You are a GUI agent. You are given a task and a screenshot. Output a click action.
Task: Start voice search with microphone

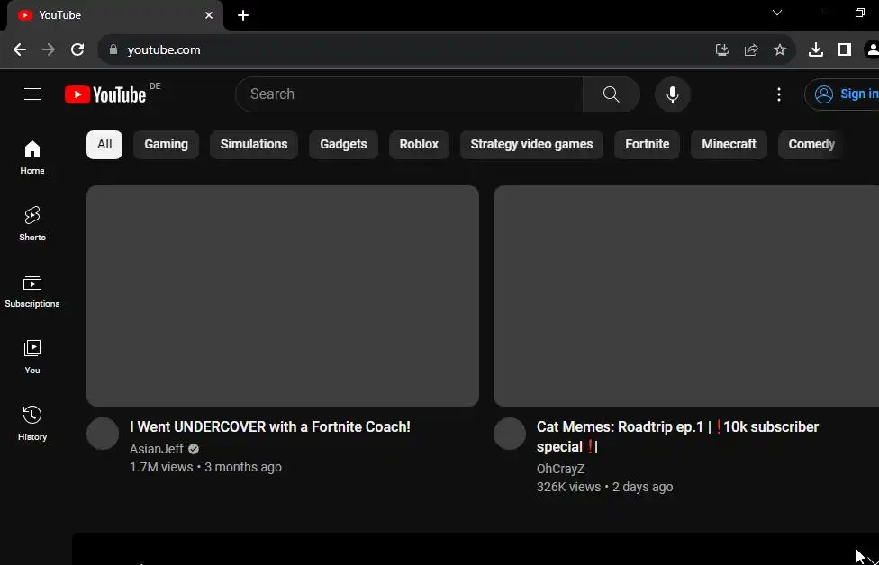(672, 94)
